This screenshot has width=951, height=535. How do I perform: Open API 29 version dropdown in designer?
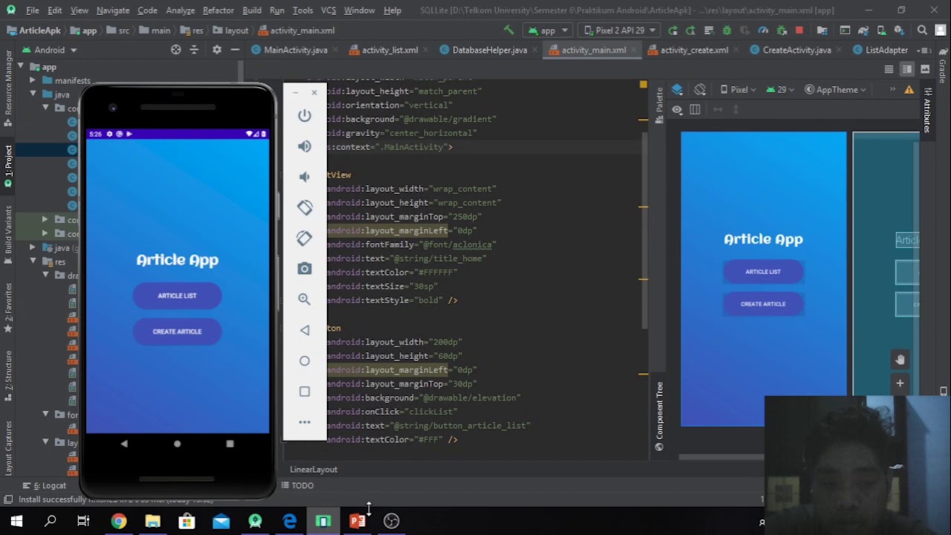[x=779, y=89]
